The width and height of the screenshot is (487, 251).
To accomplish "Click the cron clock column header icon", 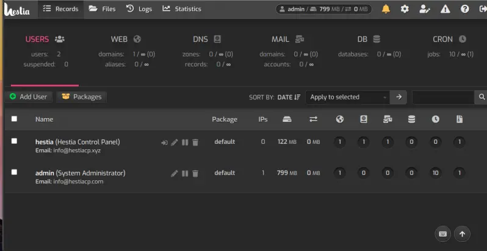I will [436, 119].
